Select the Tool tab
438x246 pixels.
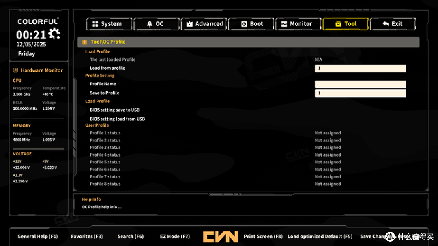pyautogui.click(x=346, y=24)
